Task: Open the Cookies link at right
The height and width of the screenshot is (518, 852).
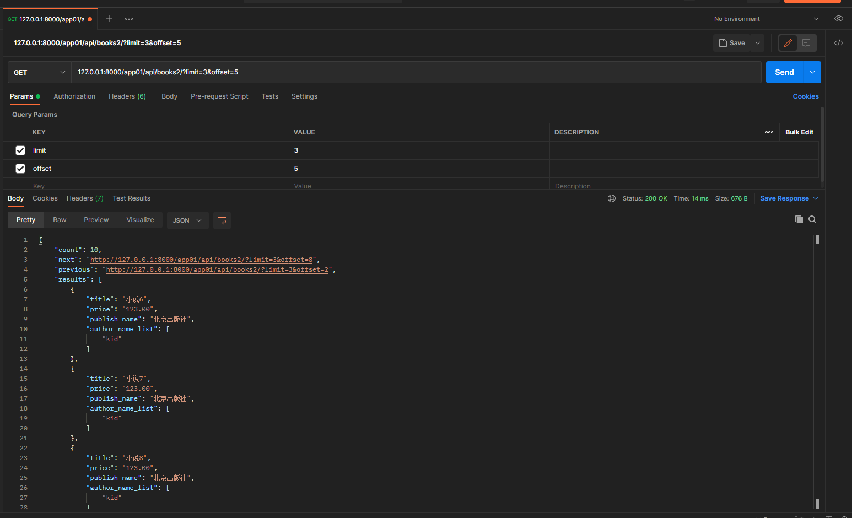Action: 806,96
